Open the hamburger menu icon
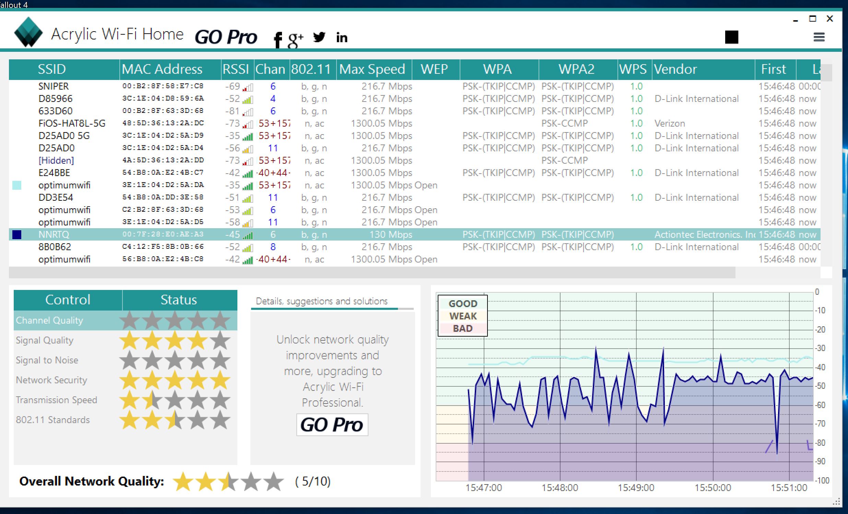Screen dimensions: 848x514 (x=819, y=37)
